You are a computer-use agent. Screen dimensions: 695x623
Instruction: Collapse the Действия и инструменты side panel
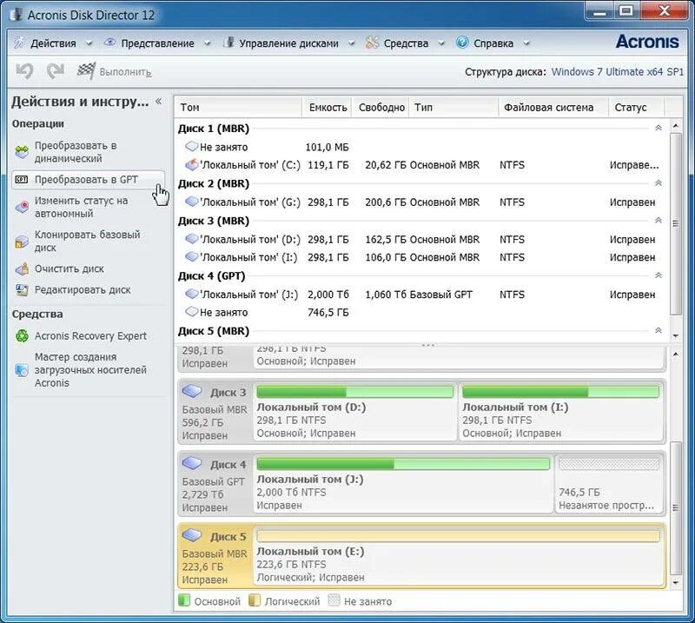(159, 102)
